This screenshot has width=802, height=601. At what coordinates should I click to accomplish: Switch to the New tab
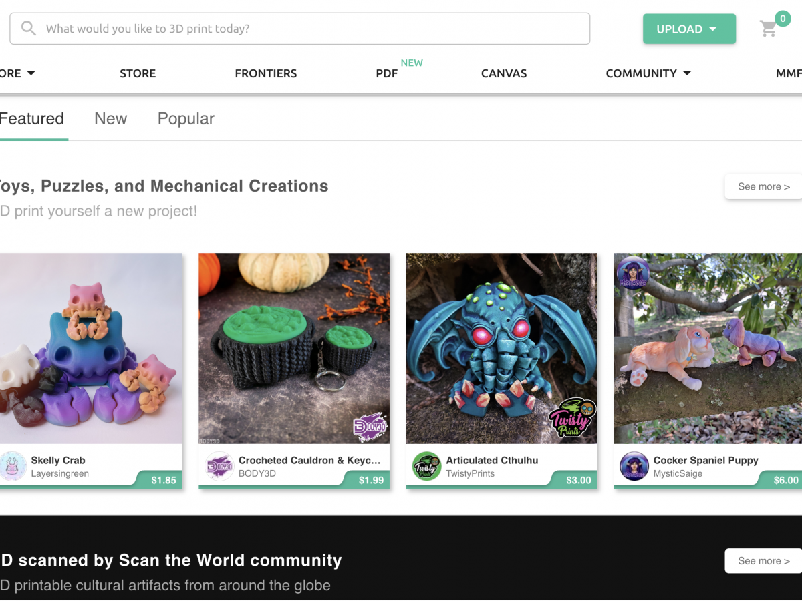[110, 118]
